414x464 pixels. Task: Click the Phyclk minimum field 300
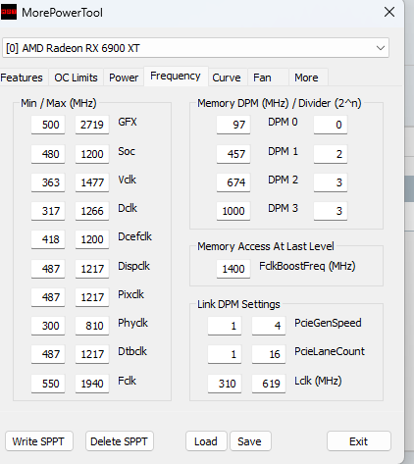[x=48, y=326]
